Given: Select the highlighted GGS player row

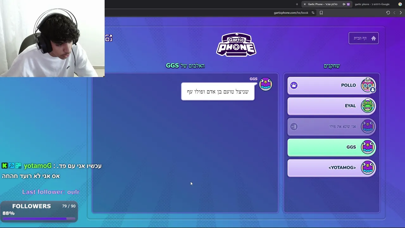Looking at the screenshot, I should (x=332, y=147).
